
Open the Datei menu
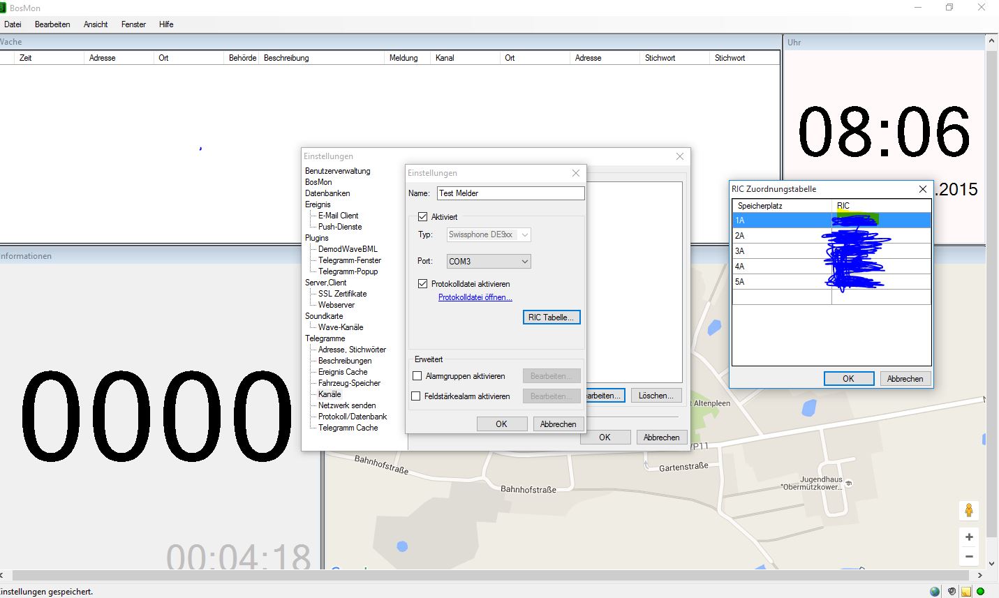coord(13,24)
